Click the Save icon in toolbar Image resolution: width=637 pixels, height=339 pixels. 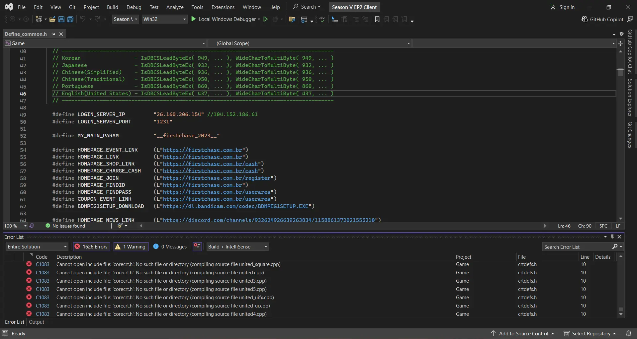[61, 19]
